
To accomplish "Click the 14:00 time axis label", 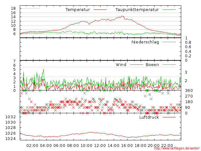I will click(113, 146).
